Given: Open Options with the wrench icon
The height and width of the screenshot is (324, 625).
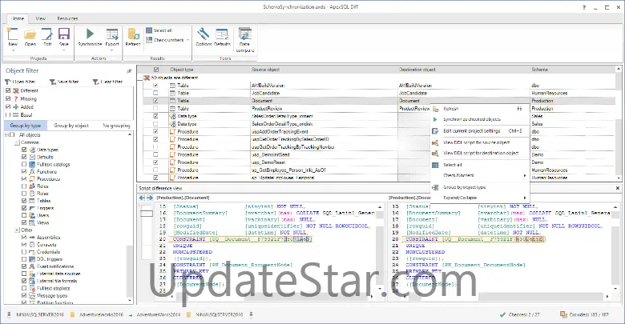Looking at the screenshot, I should tap(204, 34).
